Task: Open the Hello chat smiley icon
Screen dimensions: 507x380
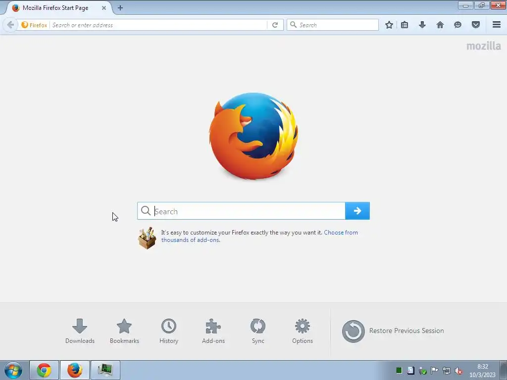Action: tap(457, 25)
